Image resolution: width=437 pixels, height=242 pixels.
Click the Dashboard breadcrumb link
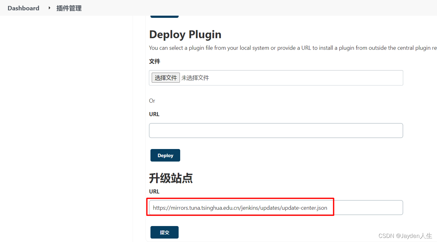point(23,8)
